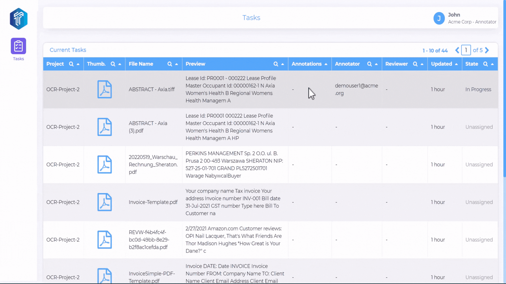Select file name InvoiceSimple-PDF-Template.pdf
Viewport: 506px width, 284px height.
click(152, 277)
